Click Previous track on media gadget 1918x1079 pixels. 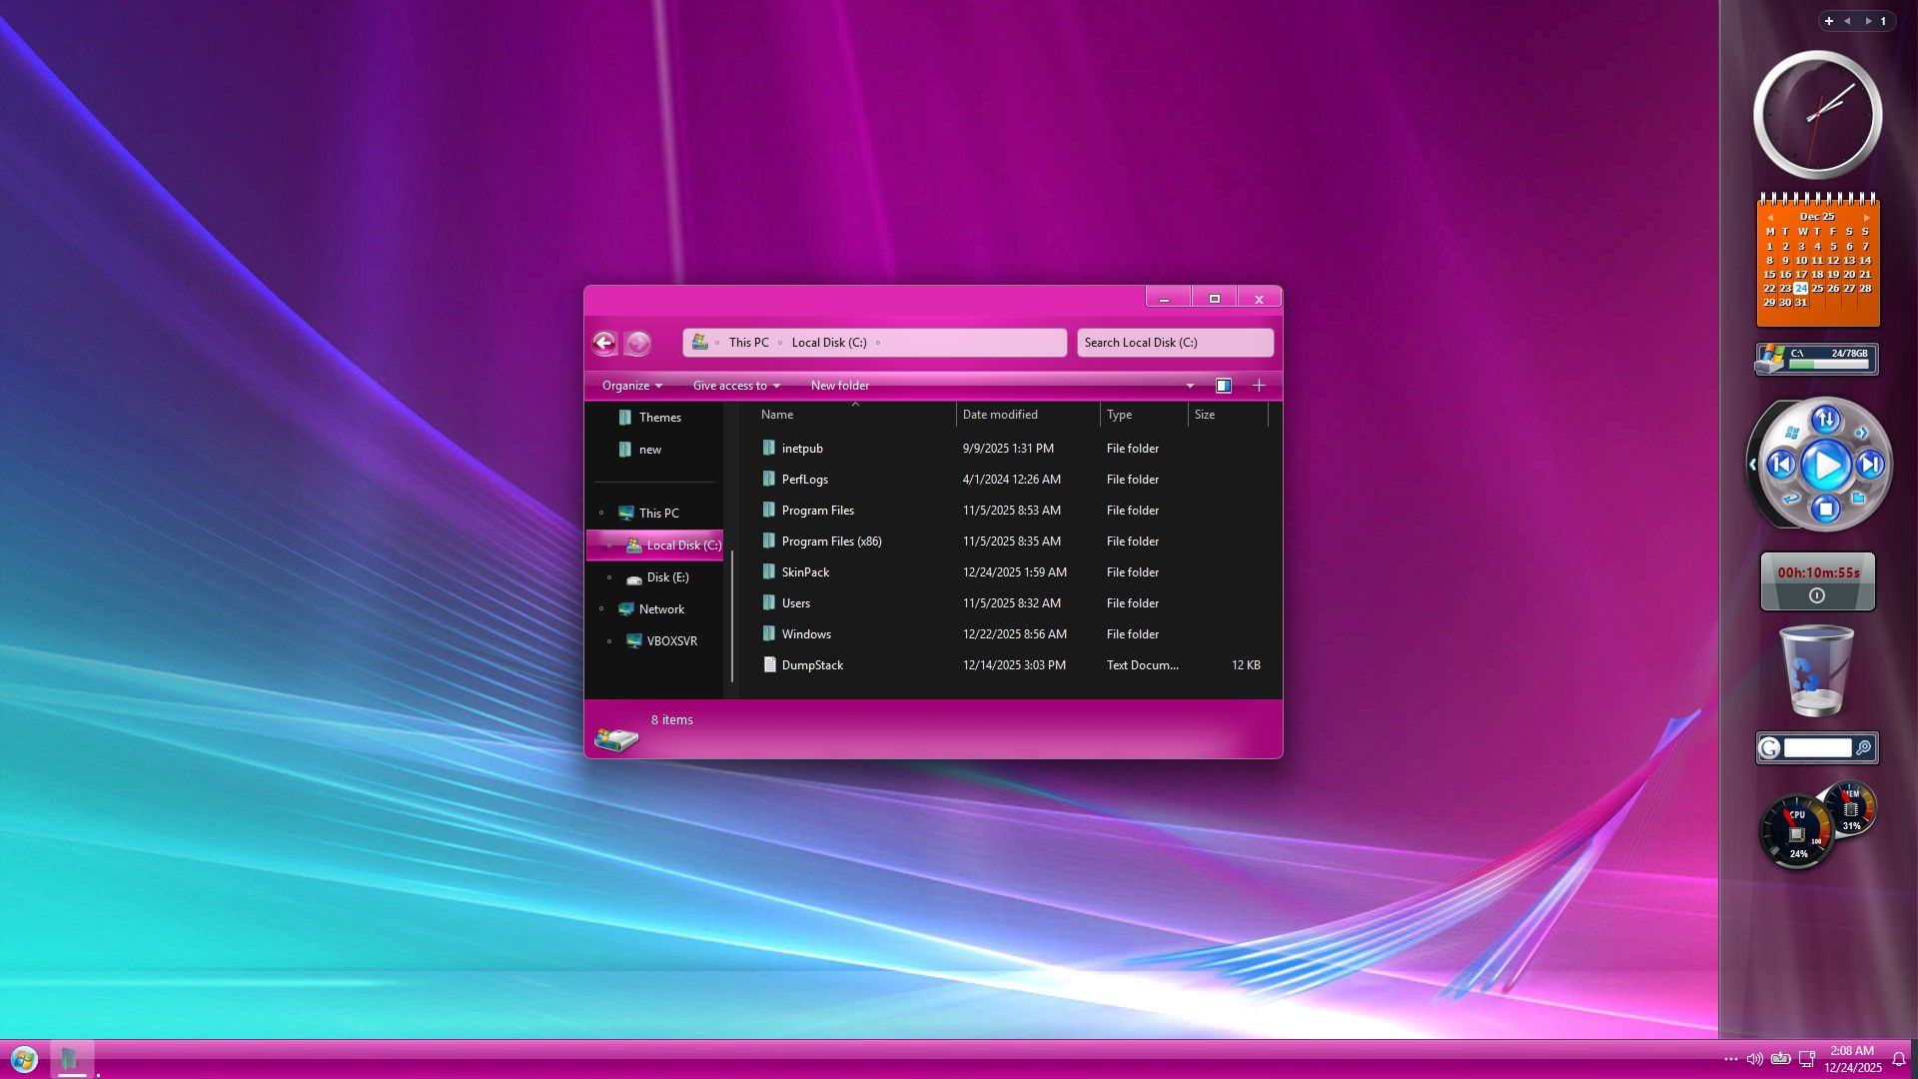pos(1781,465)
